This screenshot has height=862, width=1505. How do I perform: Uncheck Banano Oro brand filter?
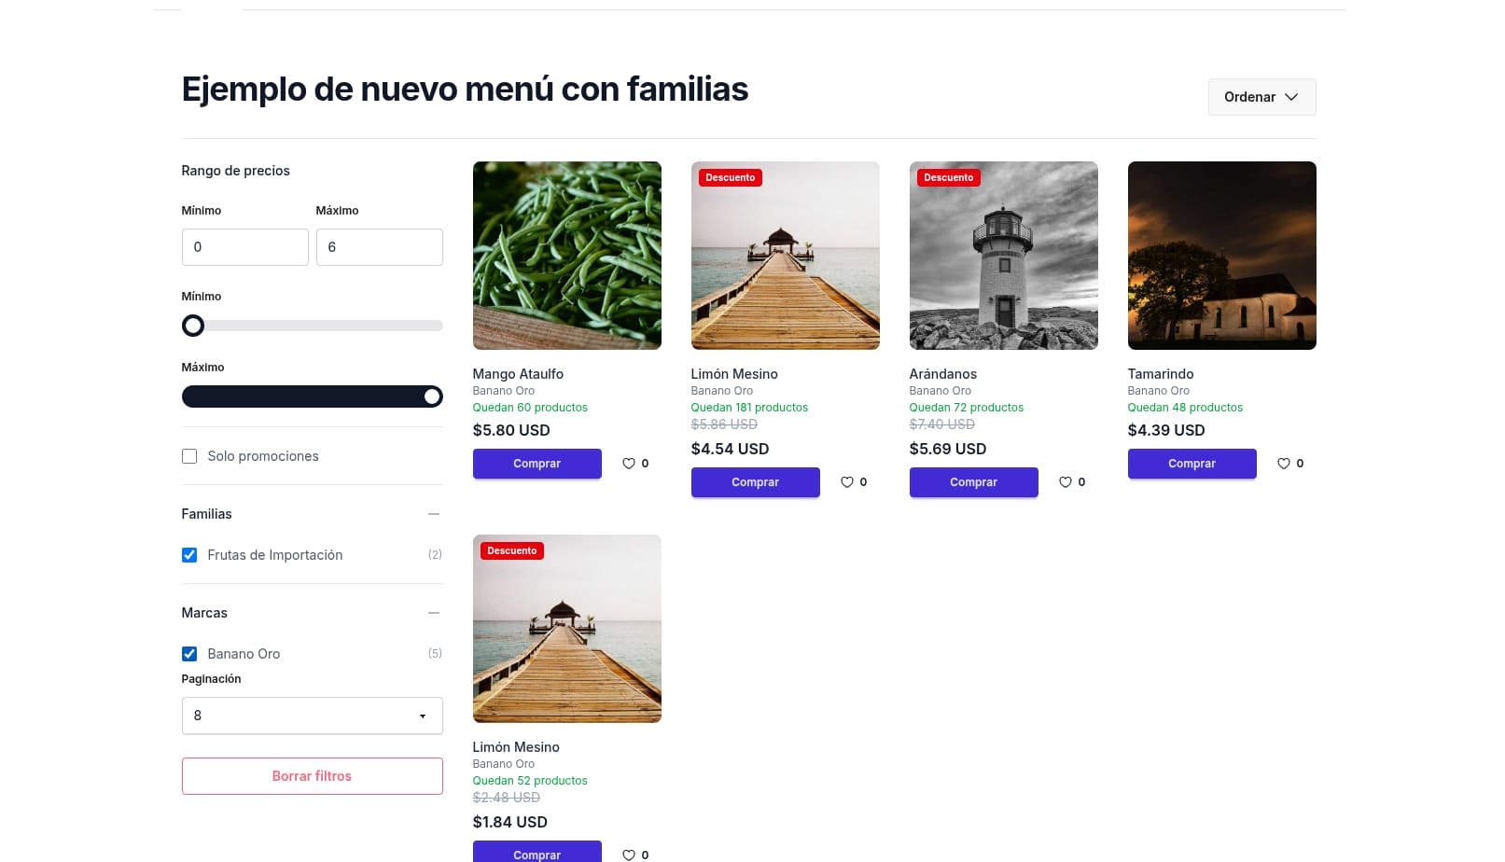[x=189, y=654]
